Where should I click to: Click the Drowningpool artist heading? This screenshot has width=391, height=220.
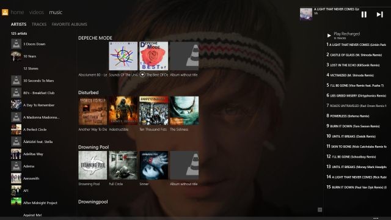tap(93, 202)
